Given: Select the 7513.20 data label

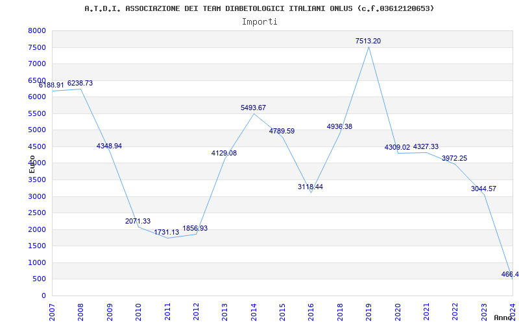Looking at the screenshot, I should (368, 41).
